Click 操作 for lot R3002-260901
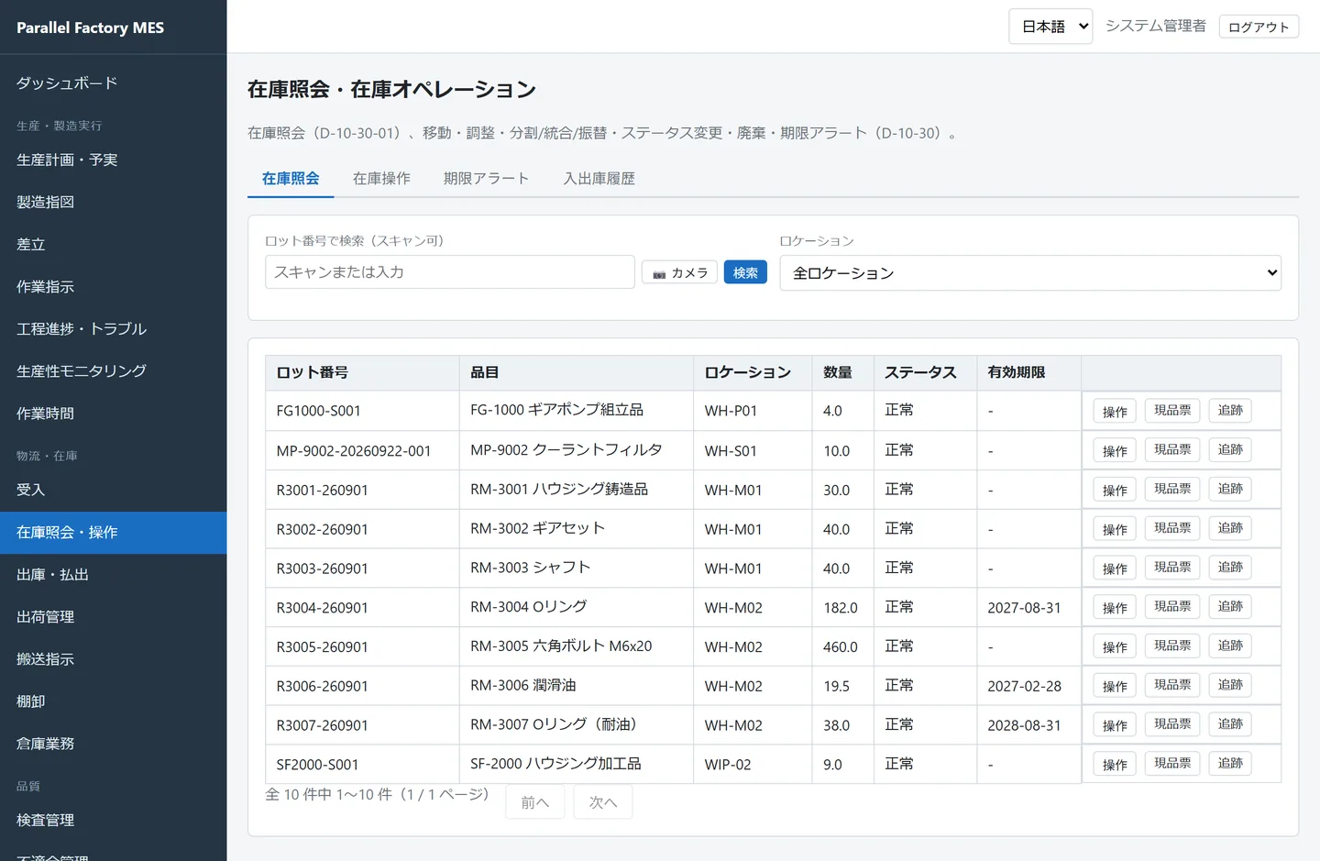Image resolution: width=1320 pixels, height=861 pixels. (1115, 529)
